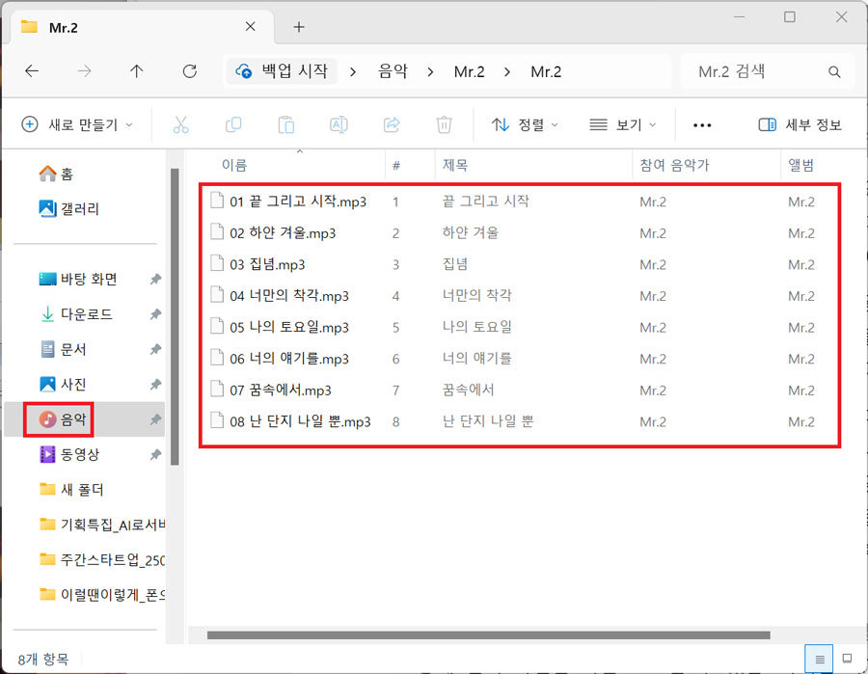Expand the 정렬 sort dropdown
This screenshot has width=868, height=674.
point(526,124)
